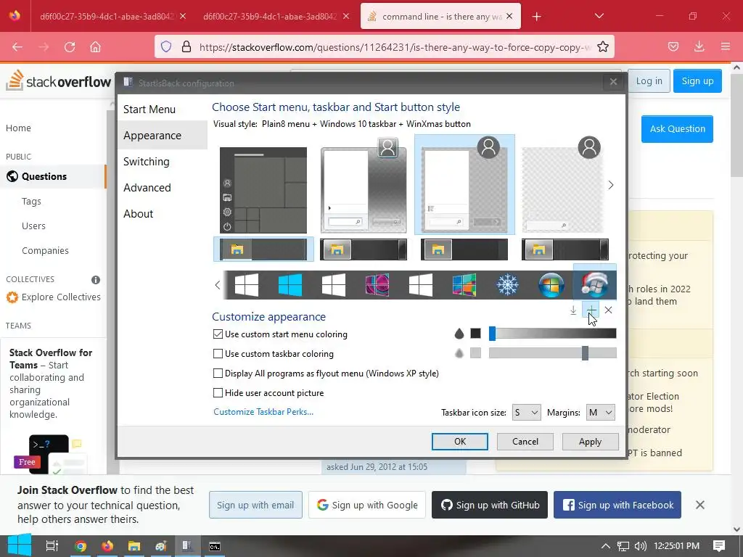Click the volume icon in the system tray
The image size is (743, 557).
[640, 546]
